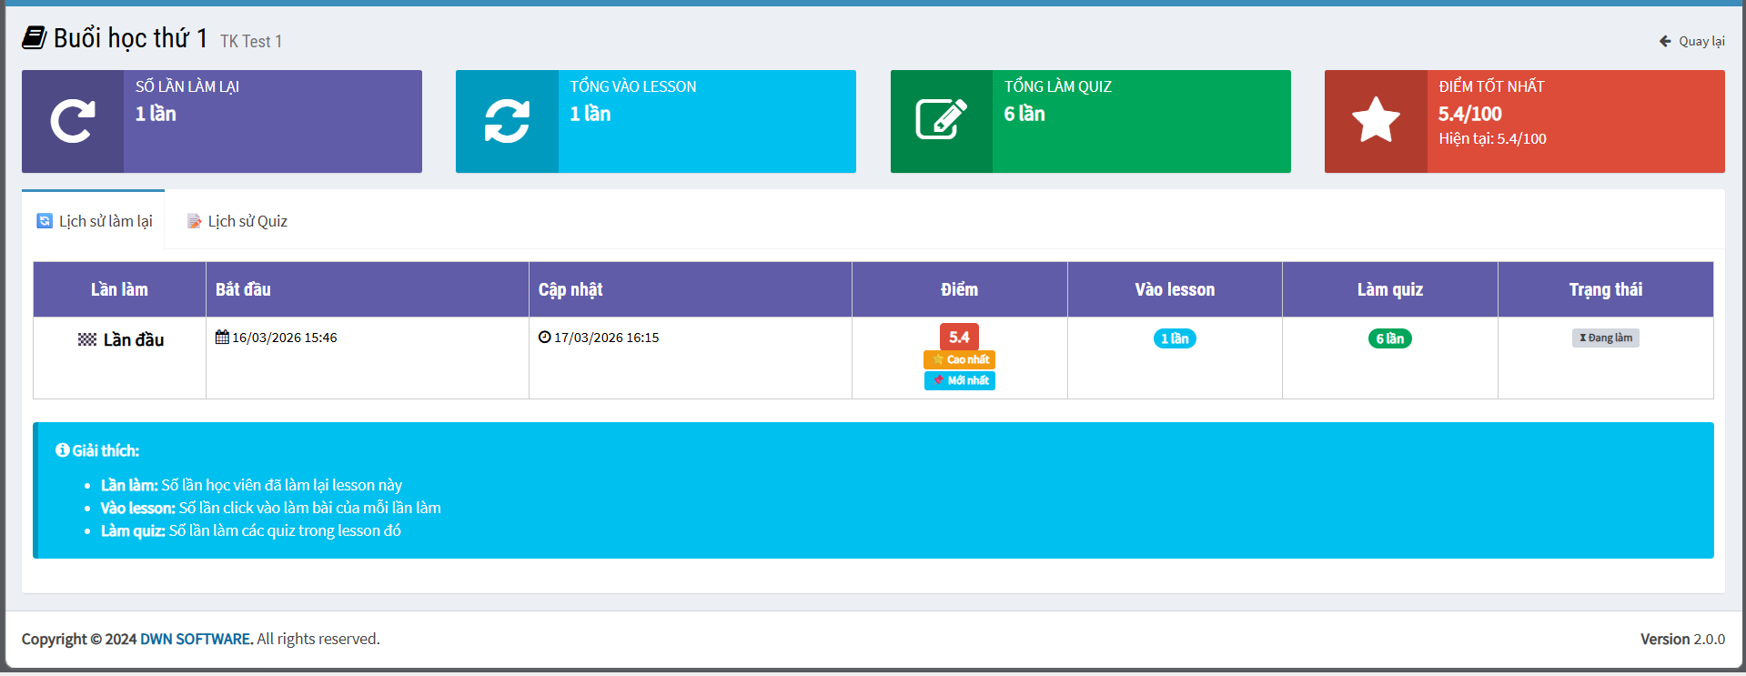Viewport: 1746px width, 676px height.
Task: Click the 6 lần badge in Làm quiz column
Action: click(1389, 338)
